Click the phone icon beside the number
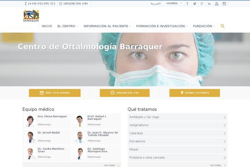This screenshot has height=167, width=250. tap(26, 3)
